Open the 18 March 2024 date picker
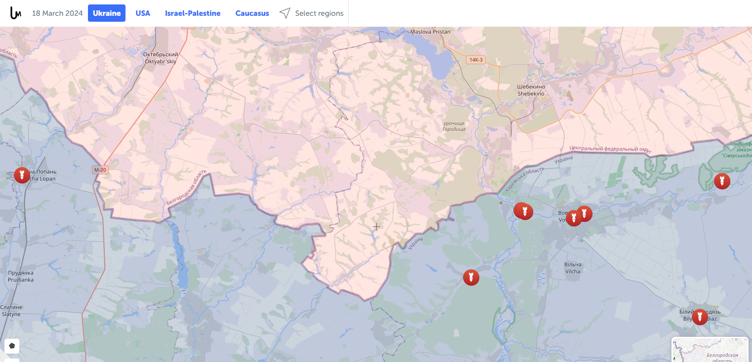The image size is (752, 362). point(57,13)
